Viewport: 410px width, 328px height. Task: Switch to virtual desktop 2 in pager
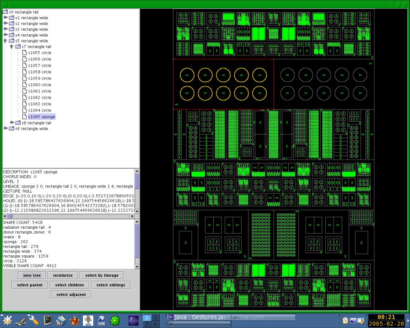(156, 317)
